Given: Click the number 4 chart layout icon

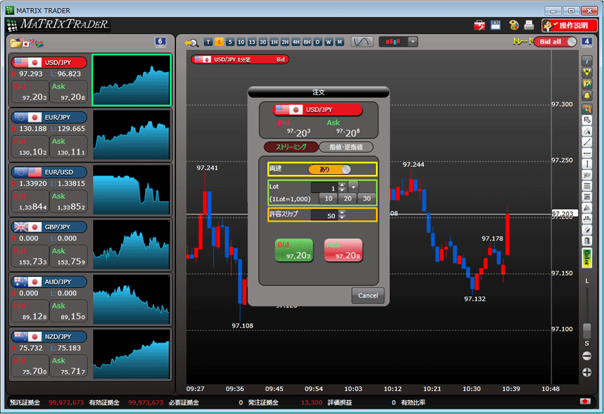Looking at the screenshot, I should point(586,42).
